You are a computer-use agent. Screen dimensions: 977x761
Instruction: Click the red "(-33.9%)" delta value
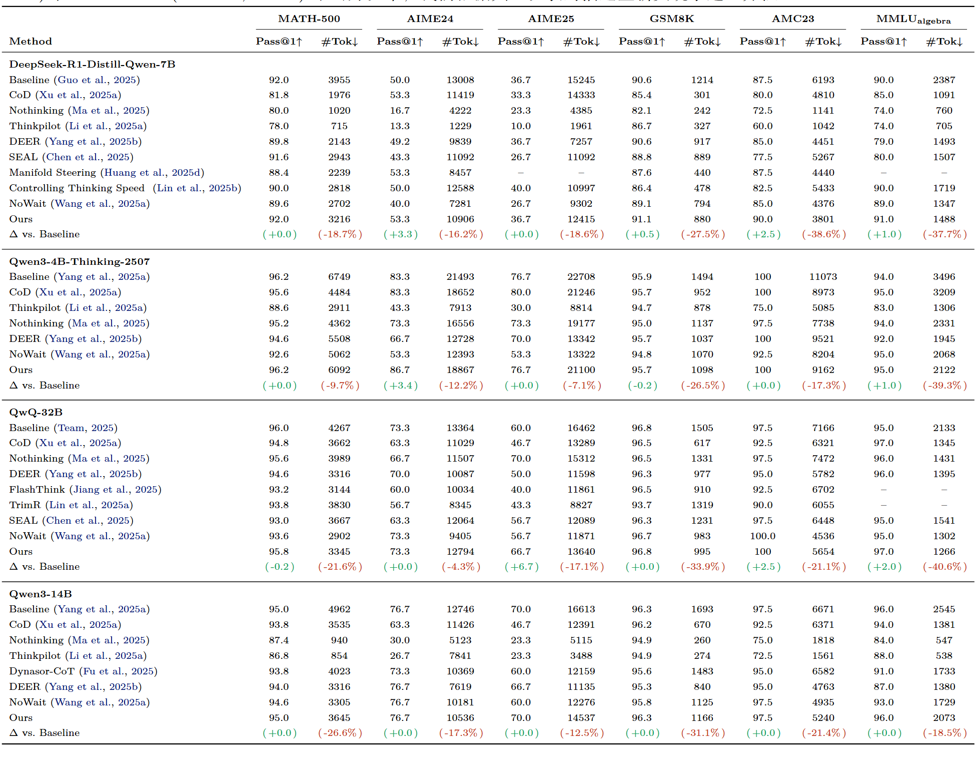(703, 566)
